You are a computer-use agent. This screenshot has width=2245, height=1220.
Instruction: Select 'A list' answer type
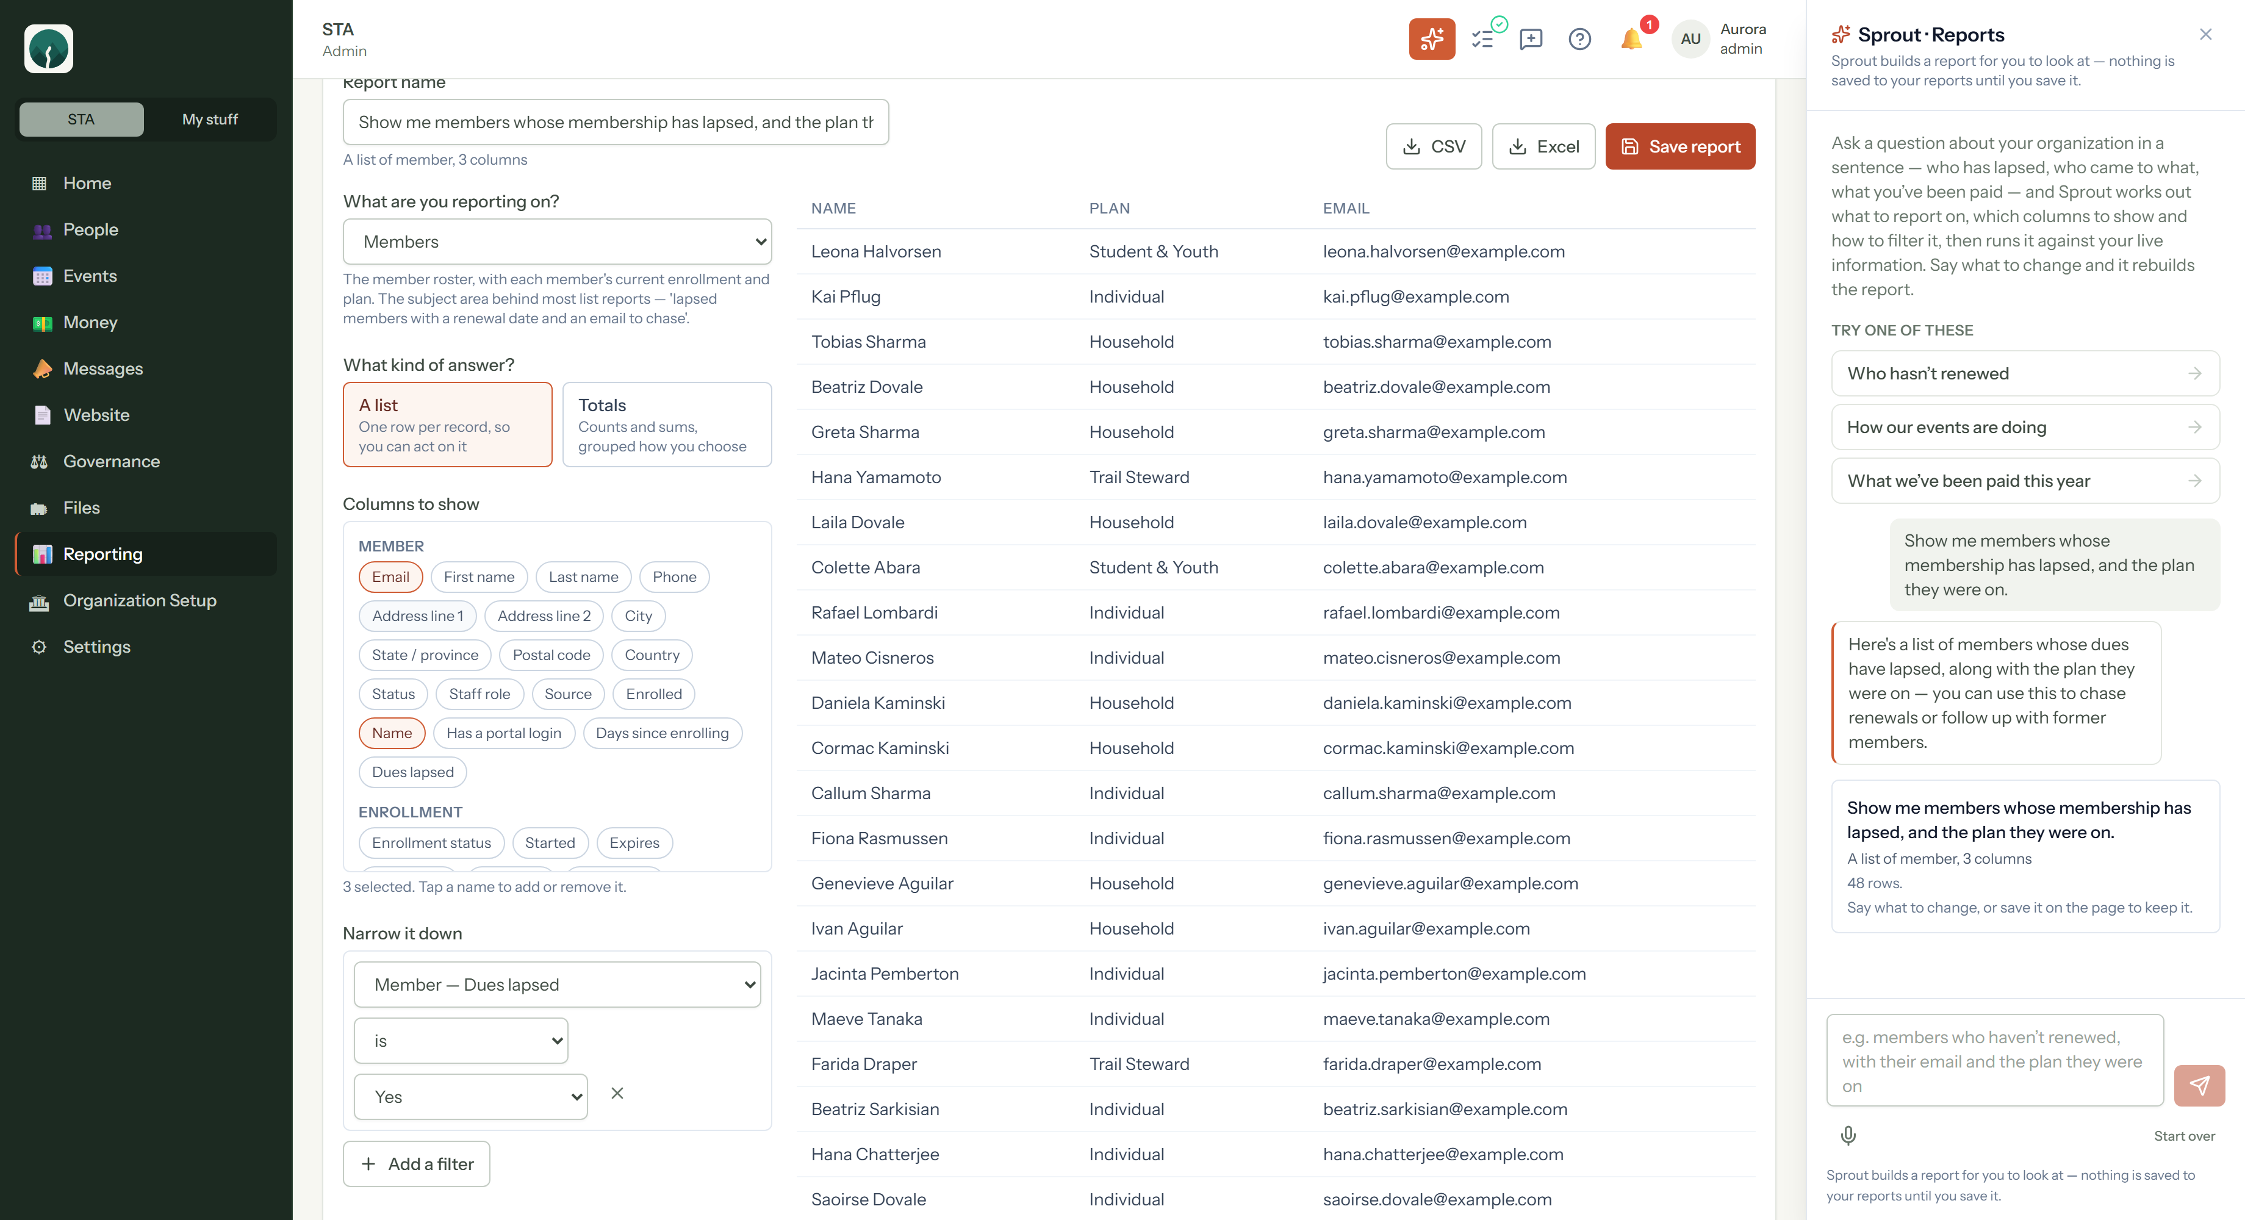[x=447, y=425]
